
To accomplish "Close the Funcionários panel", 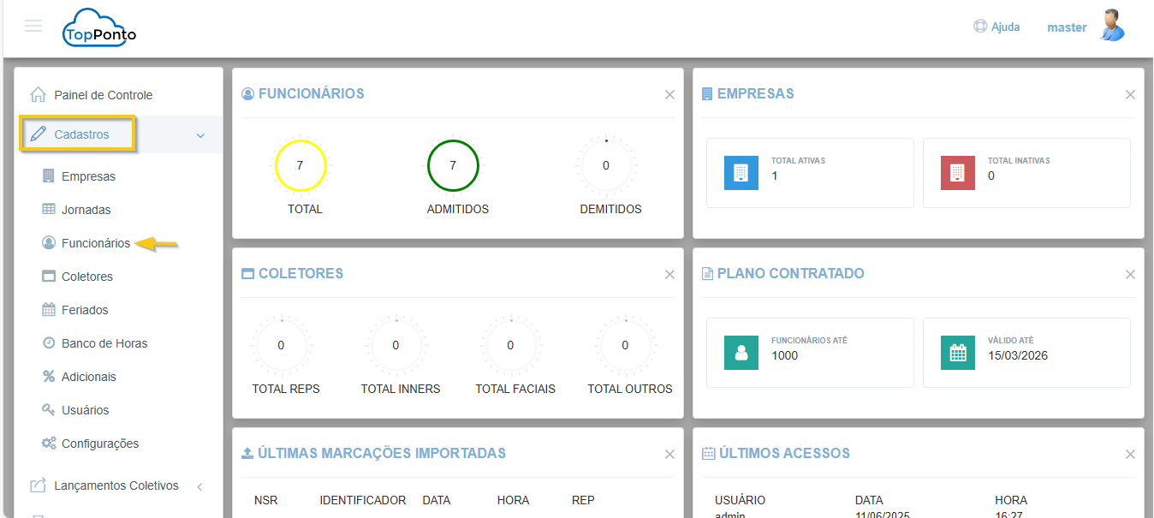I will pos(669,95).
